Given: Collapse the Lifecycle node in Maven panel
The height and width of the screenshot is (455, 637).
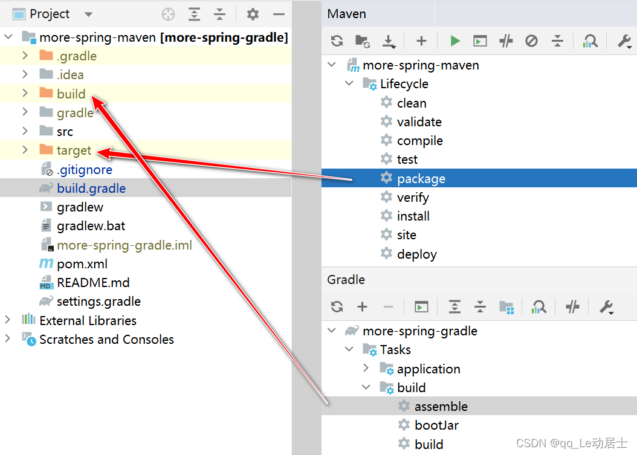Looking at the screenshot, I should [x=349, y=83].
